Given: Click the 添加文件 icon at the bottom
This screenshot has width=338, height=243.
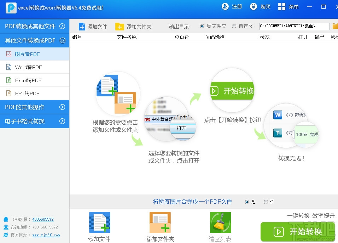Looking at the screenshot, I should pos(99,222).
